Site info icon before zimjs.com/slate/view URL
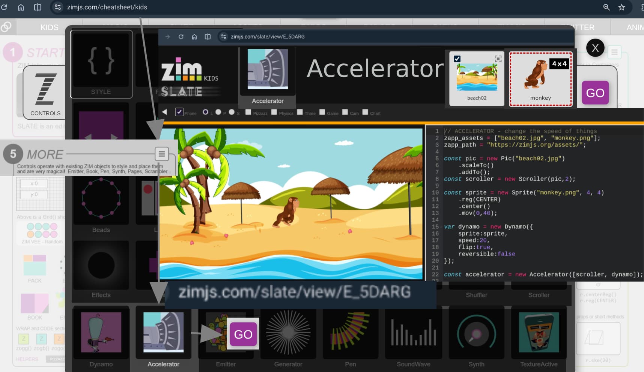This screenshot has height=372, width=644. 224,36
